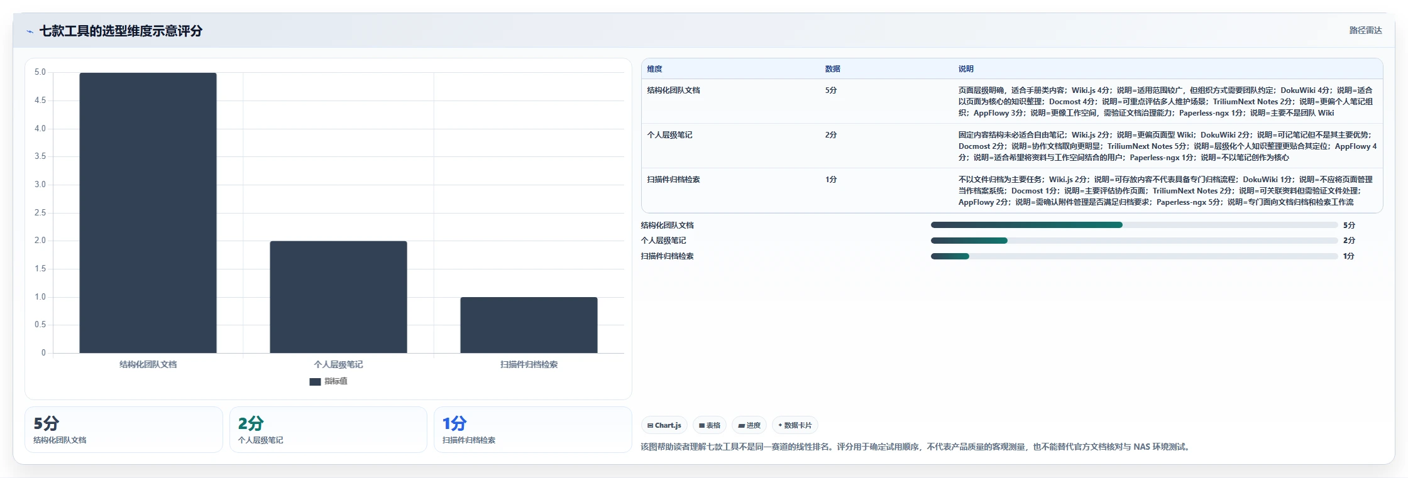The image size is (1408, 478).
Task: Click the 路径雷达 label at top right
Action: point(1365,30)
